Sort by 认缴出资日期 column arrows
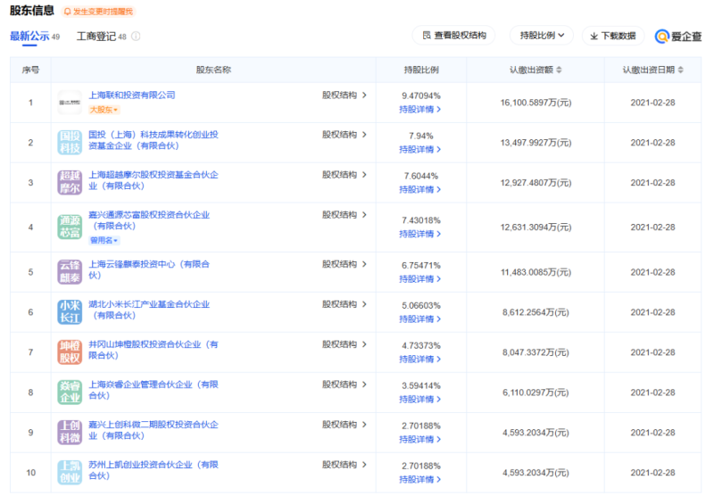This screenshot has height=496, width=714. click(x=681, y=70)
